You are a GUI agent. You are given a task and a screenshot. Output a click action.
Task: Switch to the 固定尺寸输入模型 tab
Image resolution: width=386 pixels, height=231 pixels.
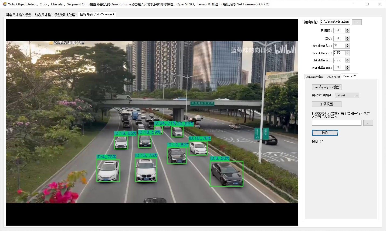19,15
